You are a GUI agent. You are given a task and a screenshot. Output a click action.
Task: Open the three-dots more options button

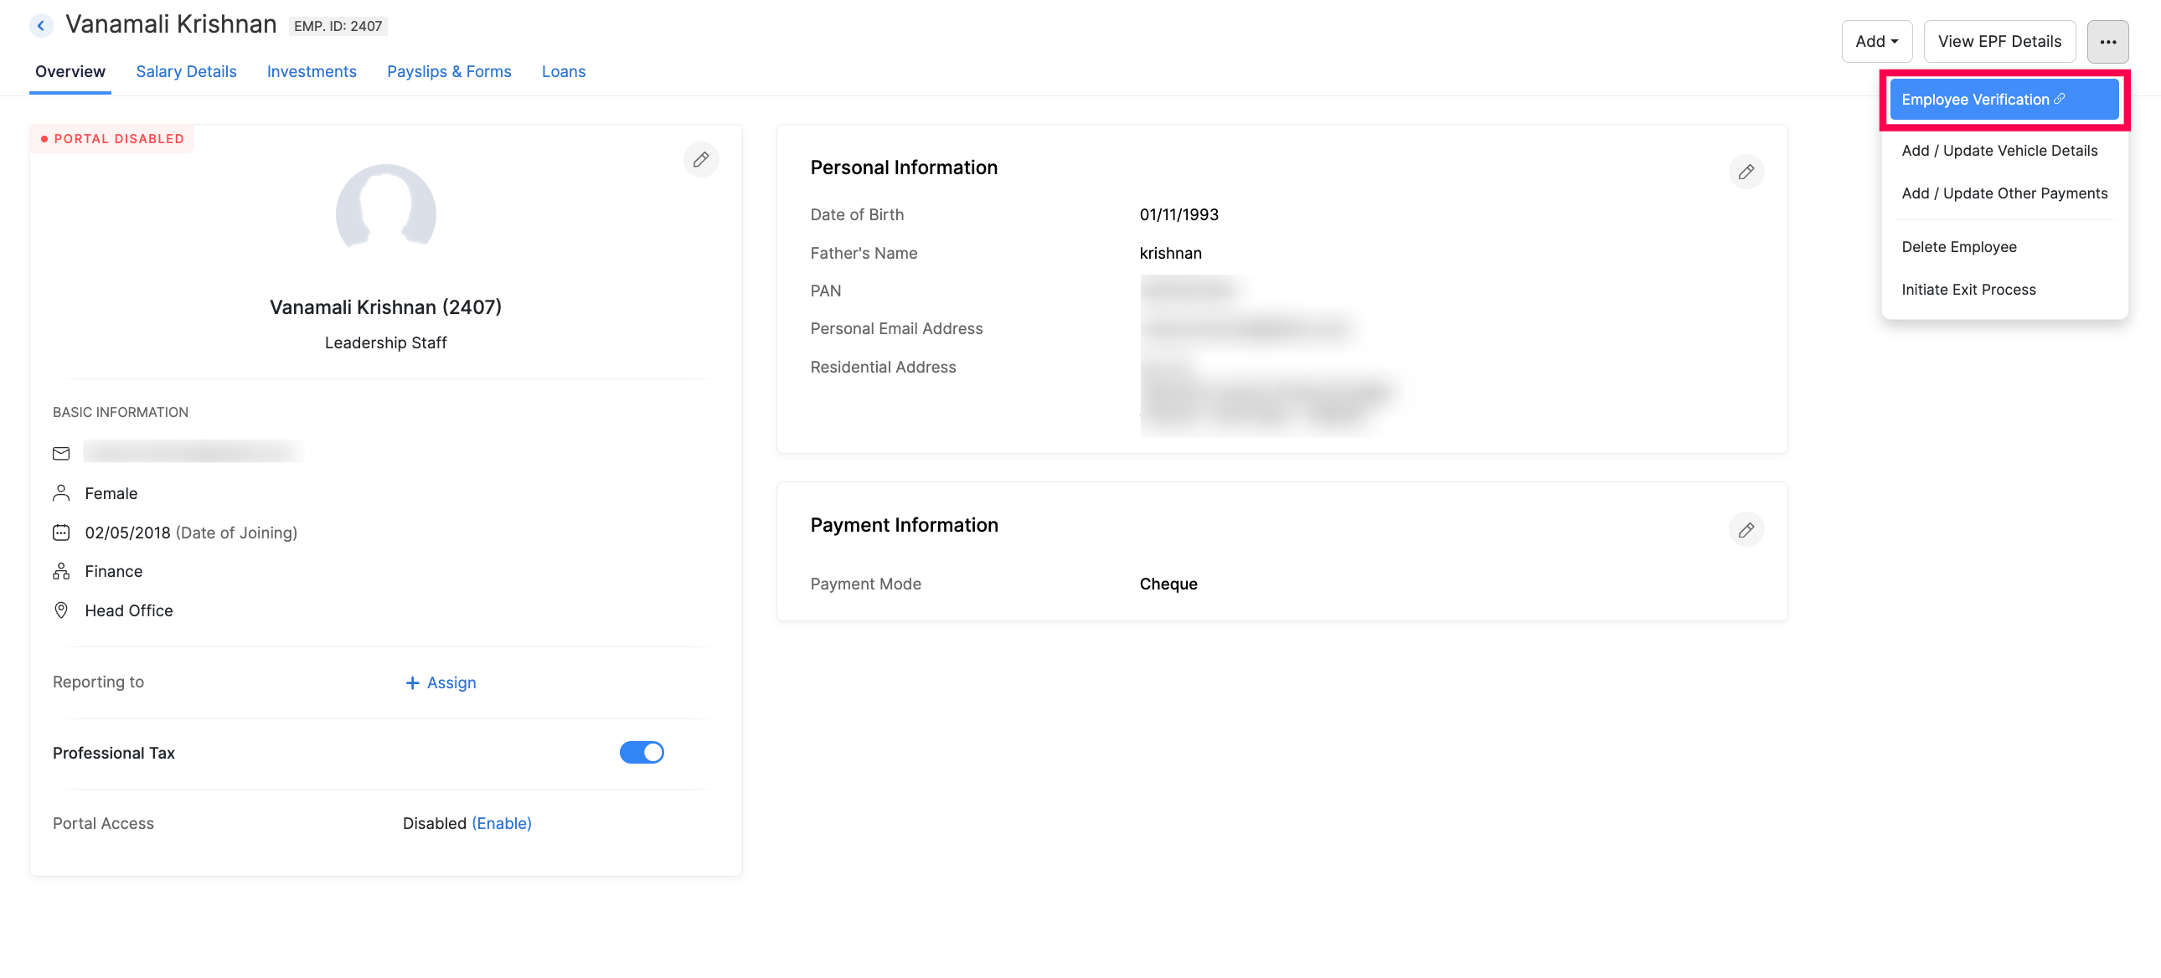point(2107,42)
